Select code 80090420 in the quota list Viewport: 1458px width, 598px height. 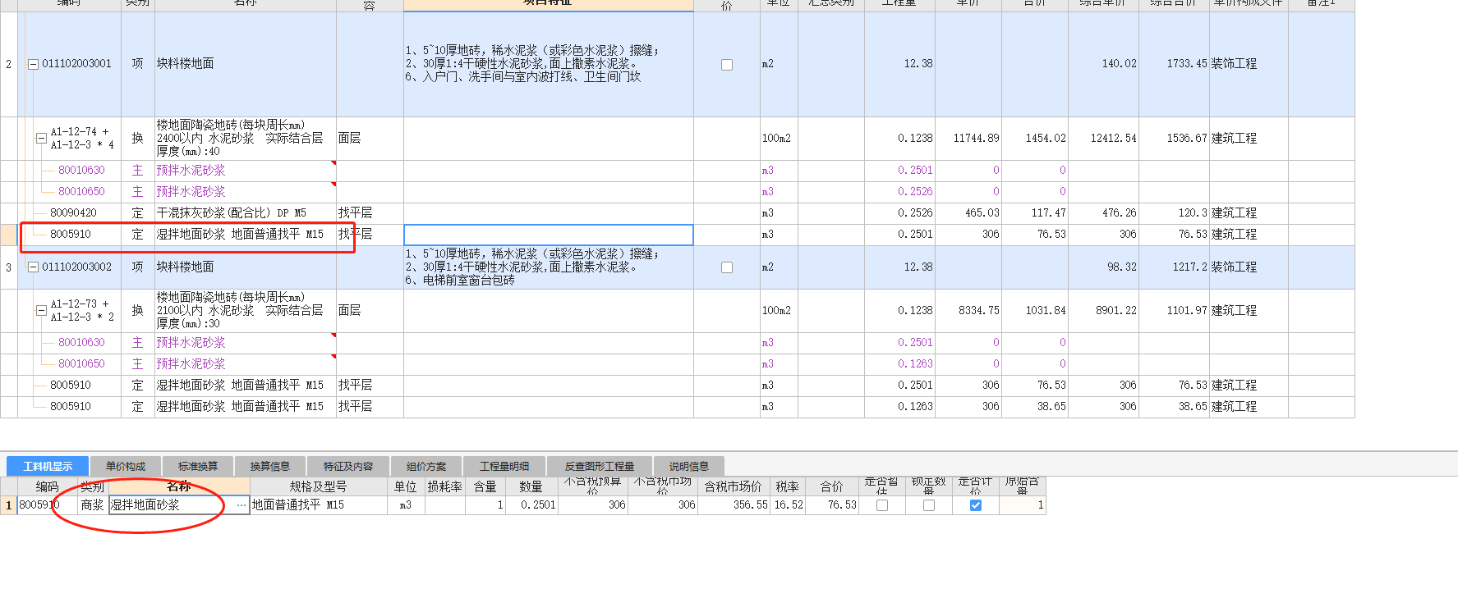pyautogui.click(x=73, y=213)
